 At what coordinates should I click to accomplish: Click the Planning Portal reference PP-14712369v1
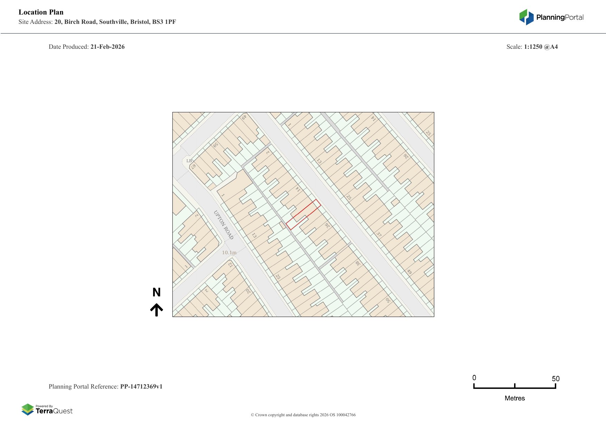[141, 387]
